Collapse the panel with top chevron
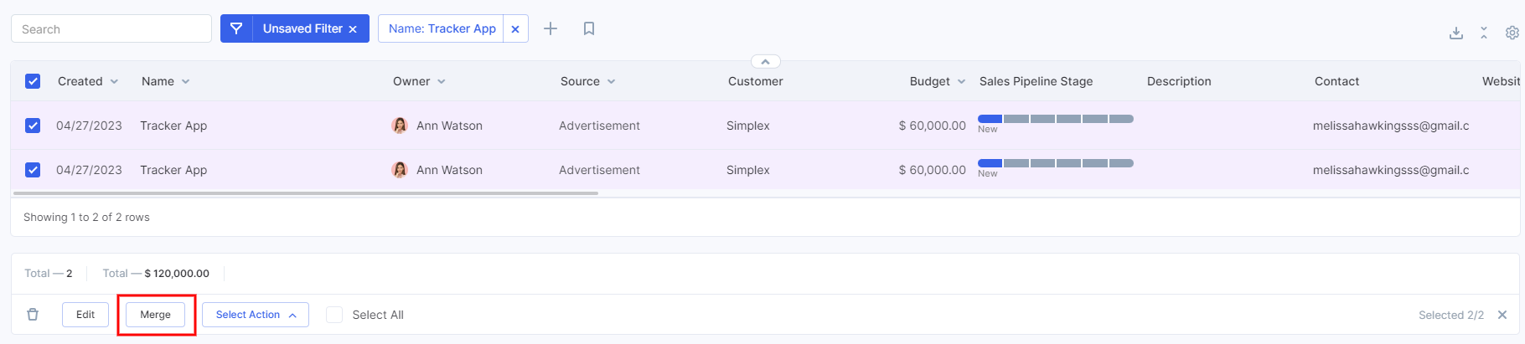1525x344 pixels. click(x=766, y=61)
